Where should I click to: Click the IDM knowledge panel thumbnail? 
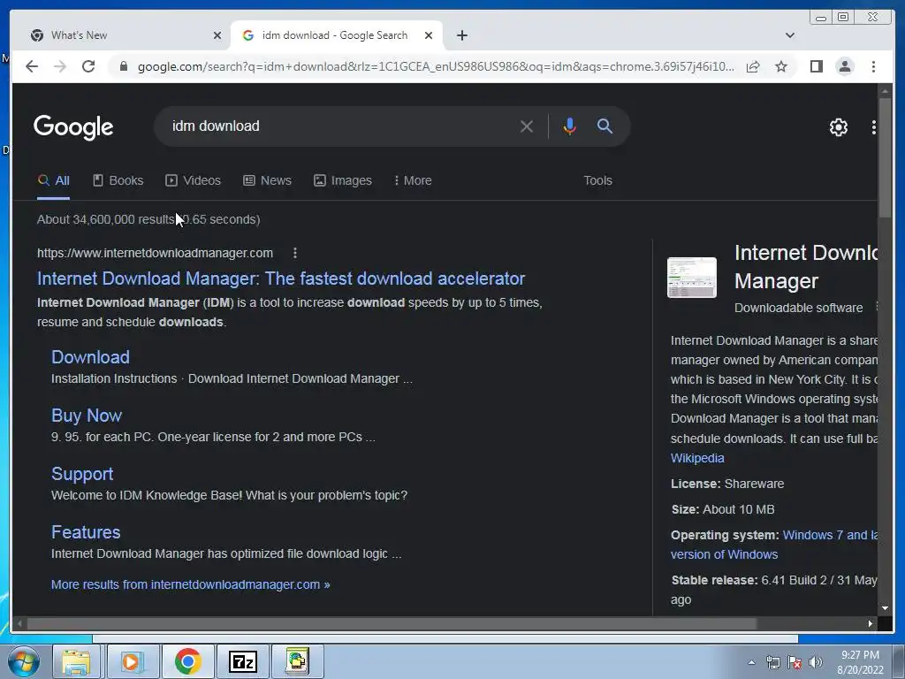[691, 278]
